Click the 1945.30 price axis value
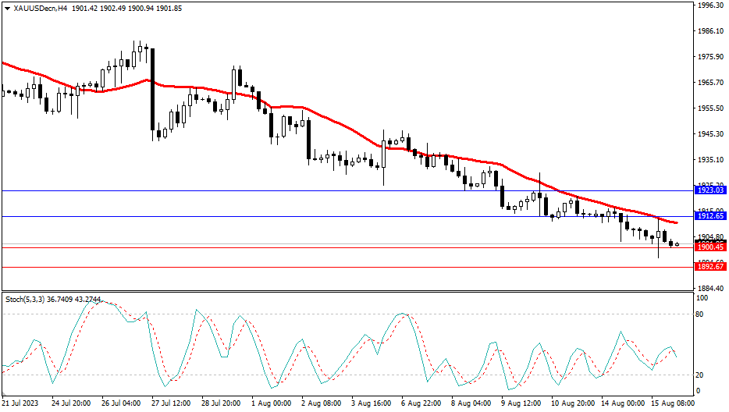This screenshot has width=729, height=412. [709, 134]
